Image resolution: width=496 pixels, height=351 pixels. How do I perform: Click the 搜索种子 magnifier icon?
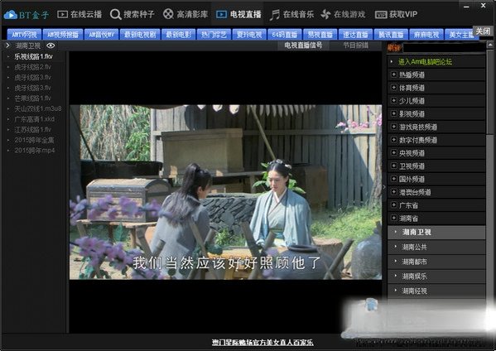coord(115,14)
